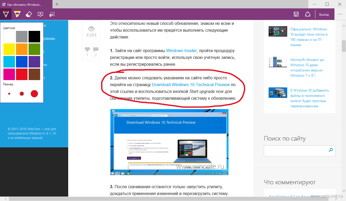346x201 pixels.
Task: Pick the black color swatch
Action: point(34,37)
